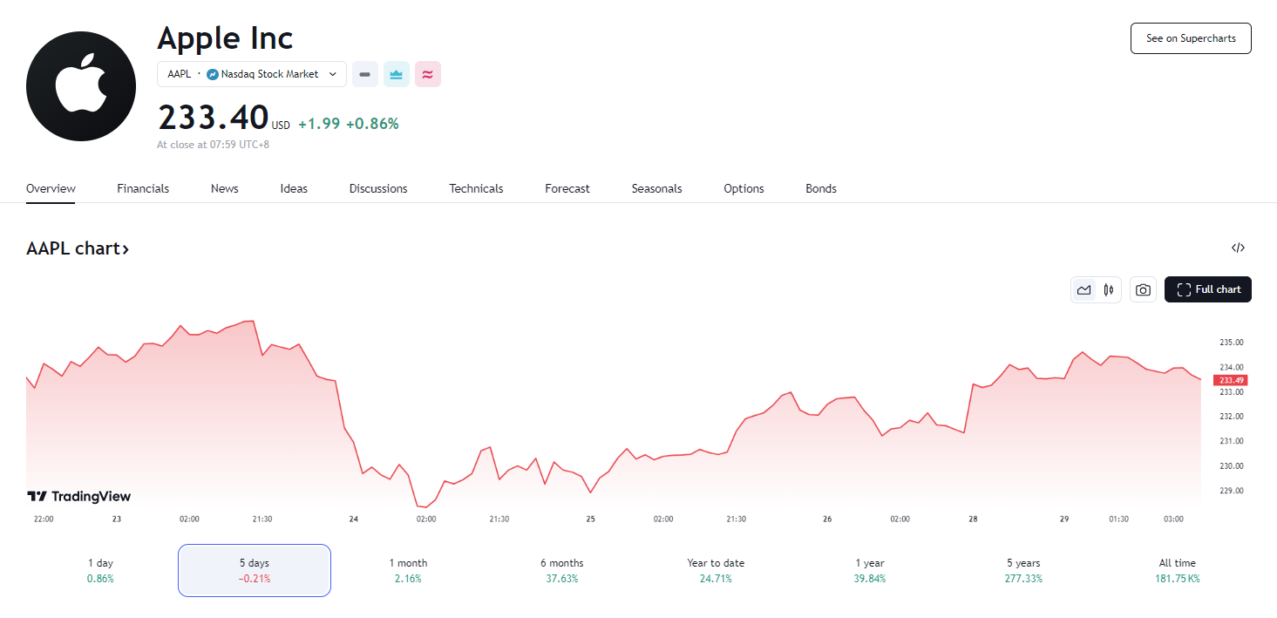
Task: Open the Financials tab
Action: 143,188
